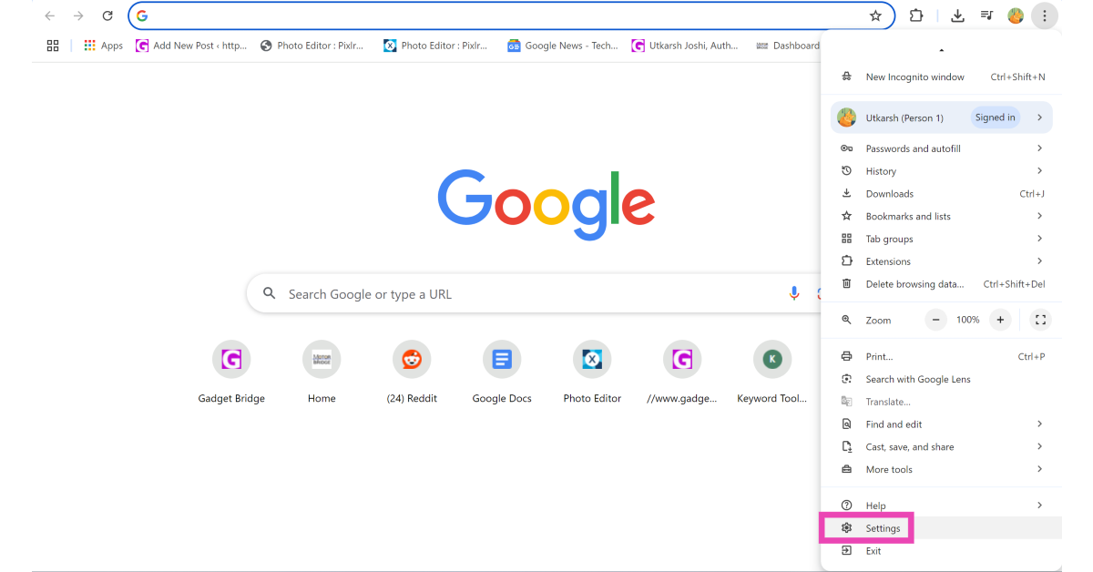The width and height of the screenshot is (1093, 572).
Task: Open the Utkarsh (Person 1) profile entry
Action: tap(942, 117)
